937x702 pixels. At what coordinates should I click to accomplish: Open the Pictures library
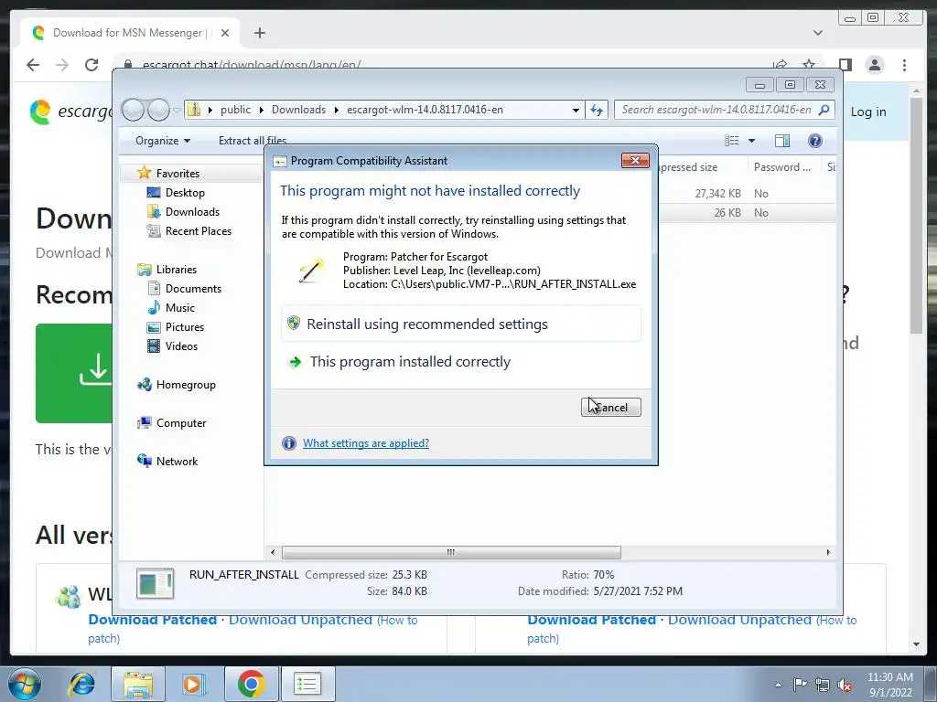pyautogui.click(x=184, y=326)
